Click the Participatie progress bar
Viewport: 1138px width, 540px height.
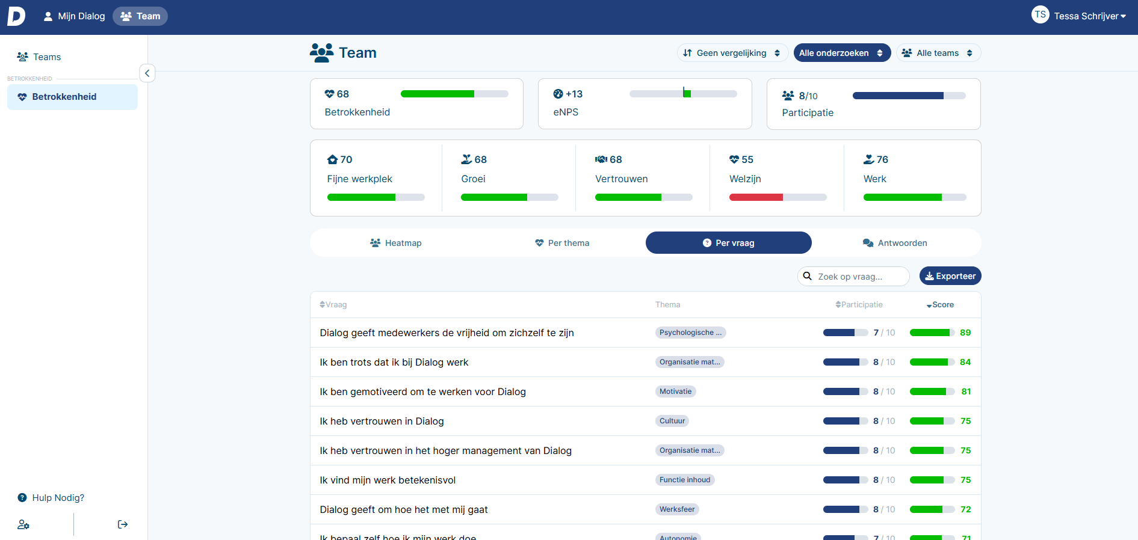pos(909,96)
